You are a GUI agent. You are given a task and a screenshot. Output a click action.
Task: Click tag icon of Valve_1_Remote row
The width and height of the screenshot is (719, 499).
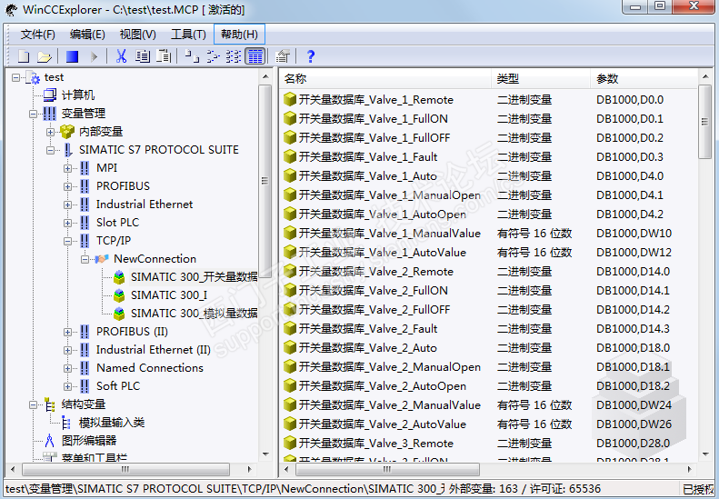click(289, 99)
